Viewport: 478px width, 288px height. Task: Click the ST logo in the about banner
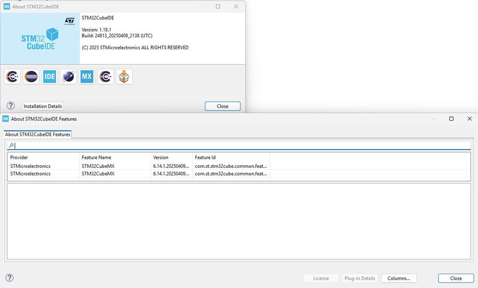[x=70, y=21]
